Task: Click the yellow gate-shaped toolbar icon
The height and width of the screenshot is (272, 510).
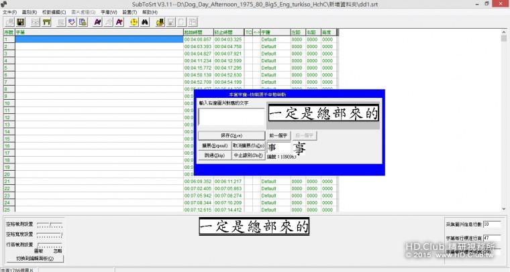Action: (x=46, y=22)
